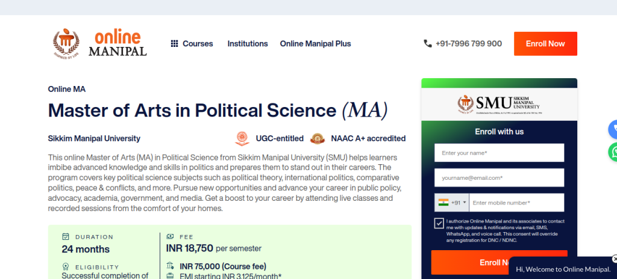Open Online Manipal Plus menu item

(x=315, y=44)
